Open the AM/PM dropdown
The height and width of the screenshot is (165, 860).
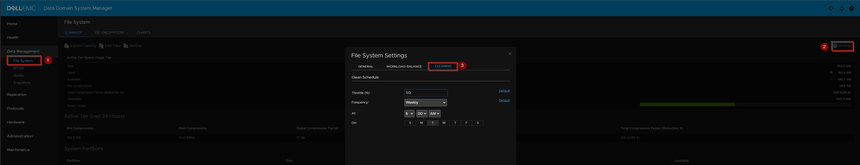(434, 114)
